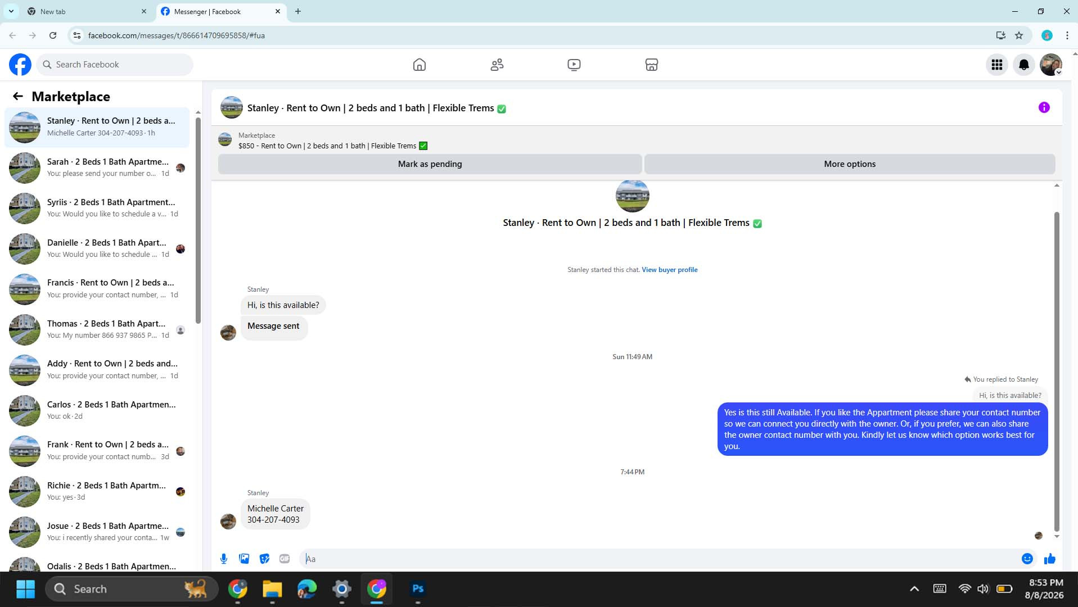The width and height of the screenshot is (1078, 607).
Task: Go to the Facebook Home feed icon
Action: point(420,65)
